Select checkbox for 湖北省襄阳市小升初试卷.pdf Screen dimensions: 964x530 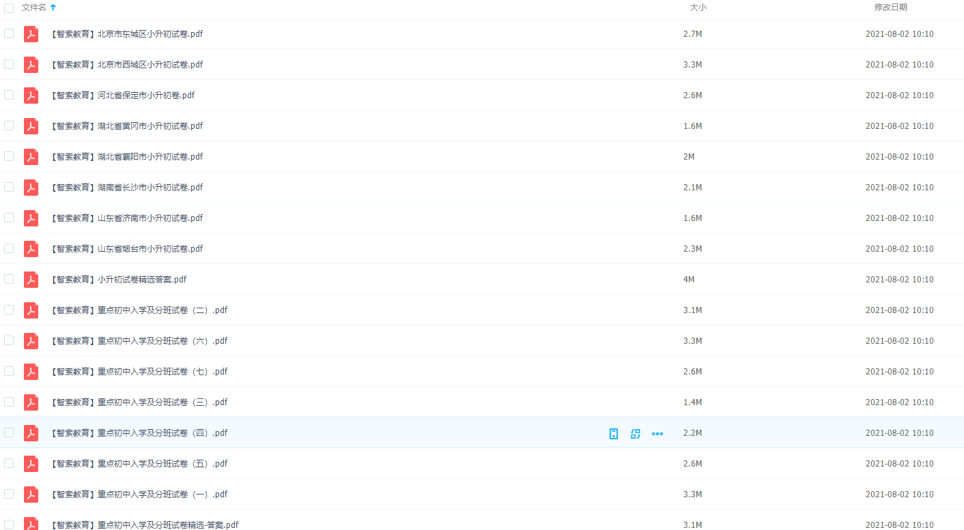coord(9,156)
